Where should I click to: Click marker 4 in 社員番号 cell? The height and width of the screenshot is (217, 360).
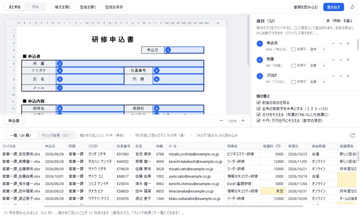[156, 70]
